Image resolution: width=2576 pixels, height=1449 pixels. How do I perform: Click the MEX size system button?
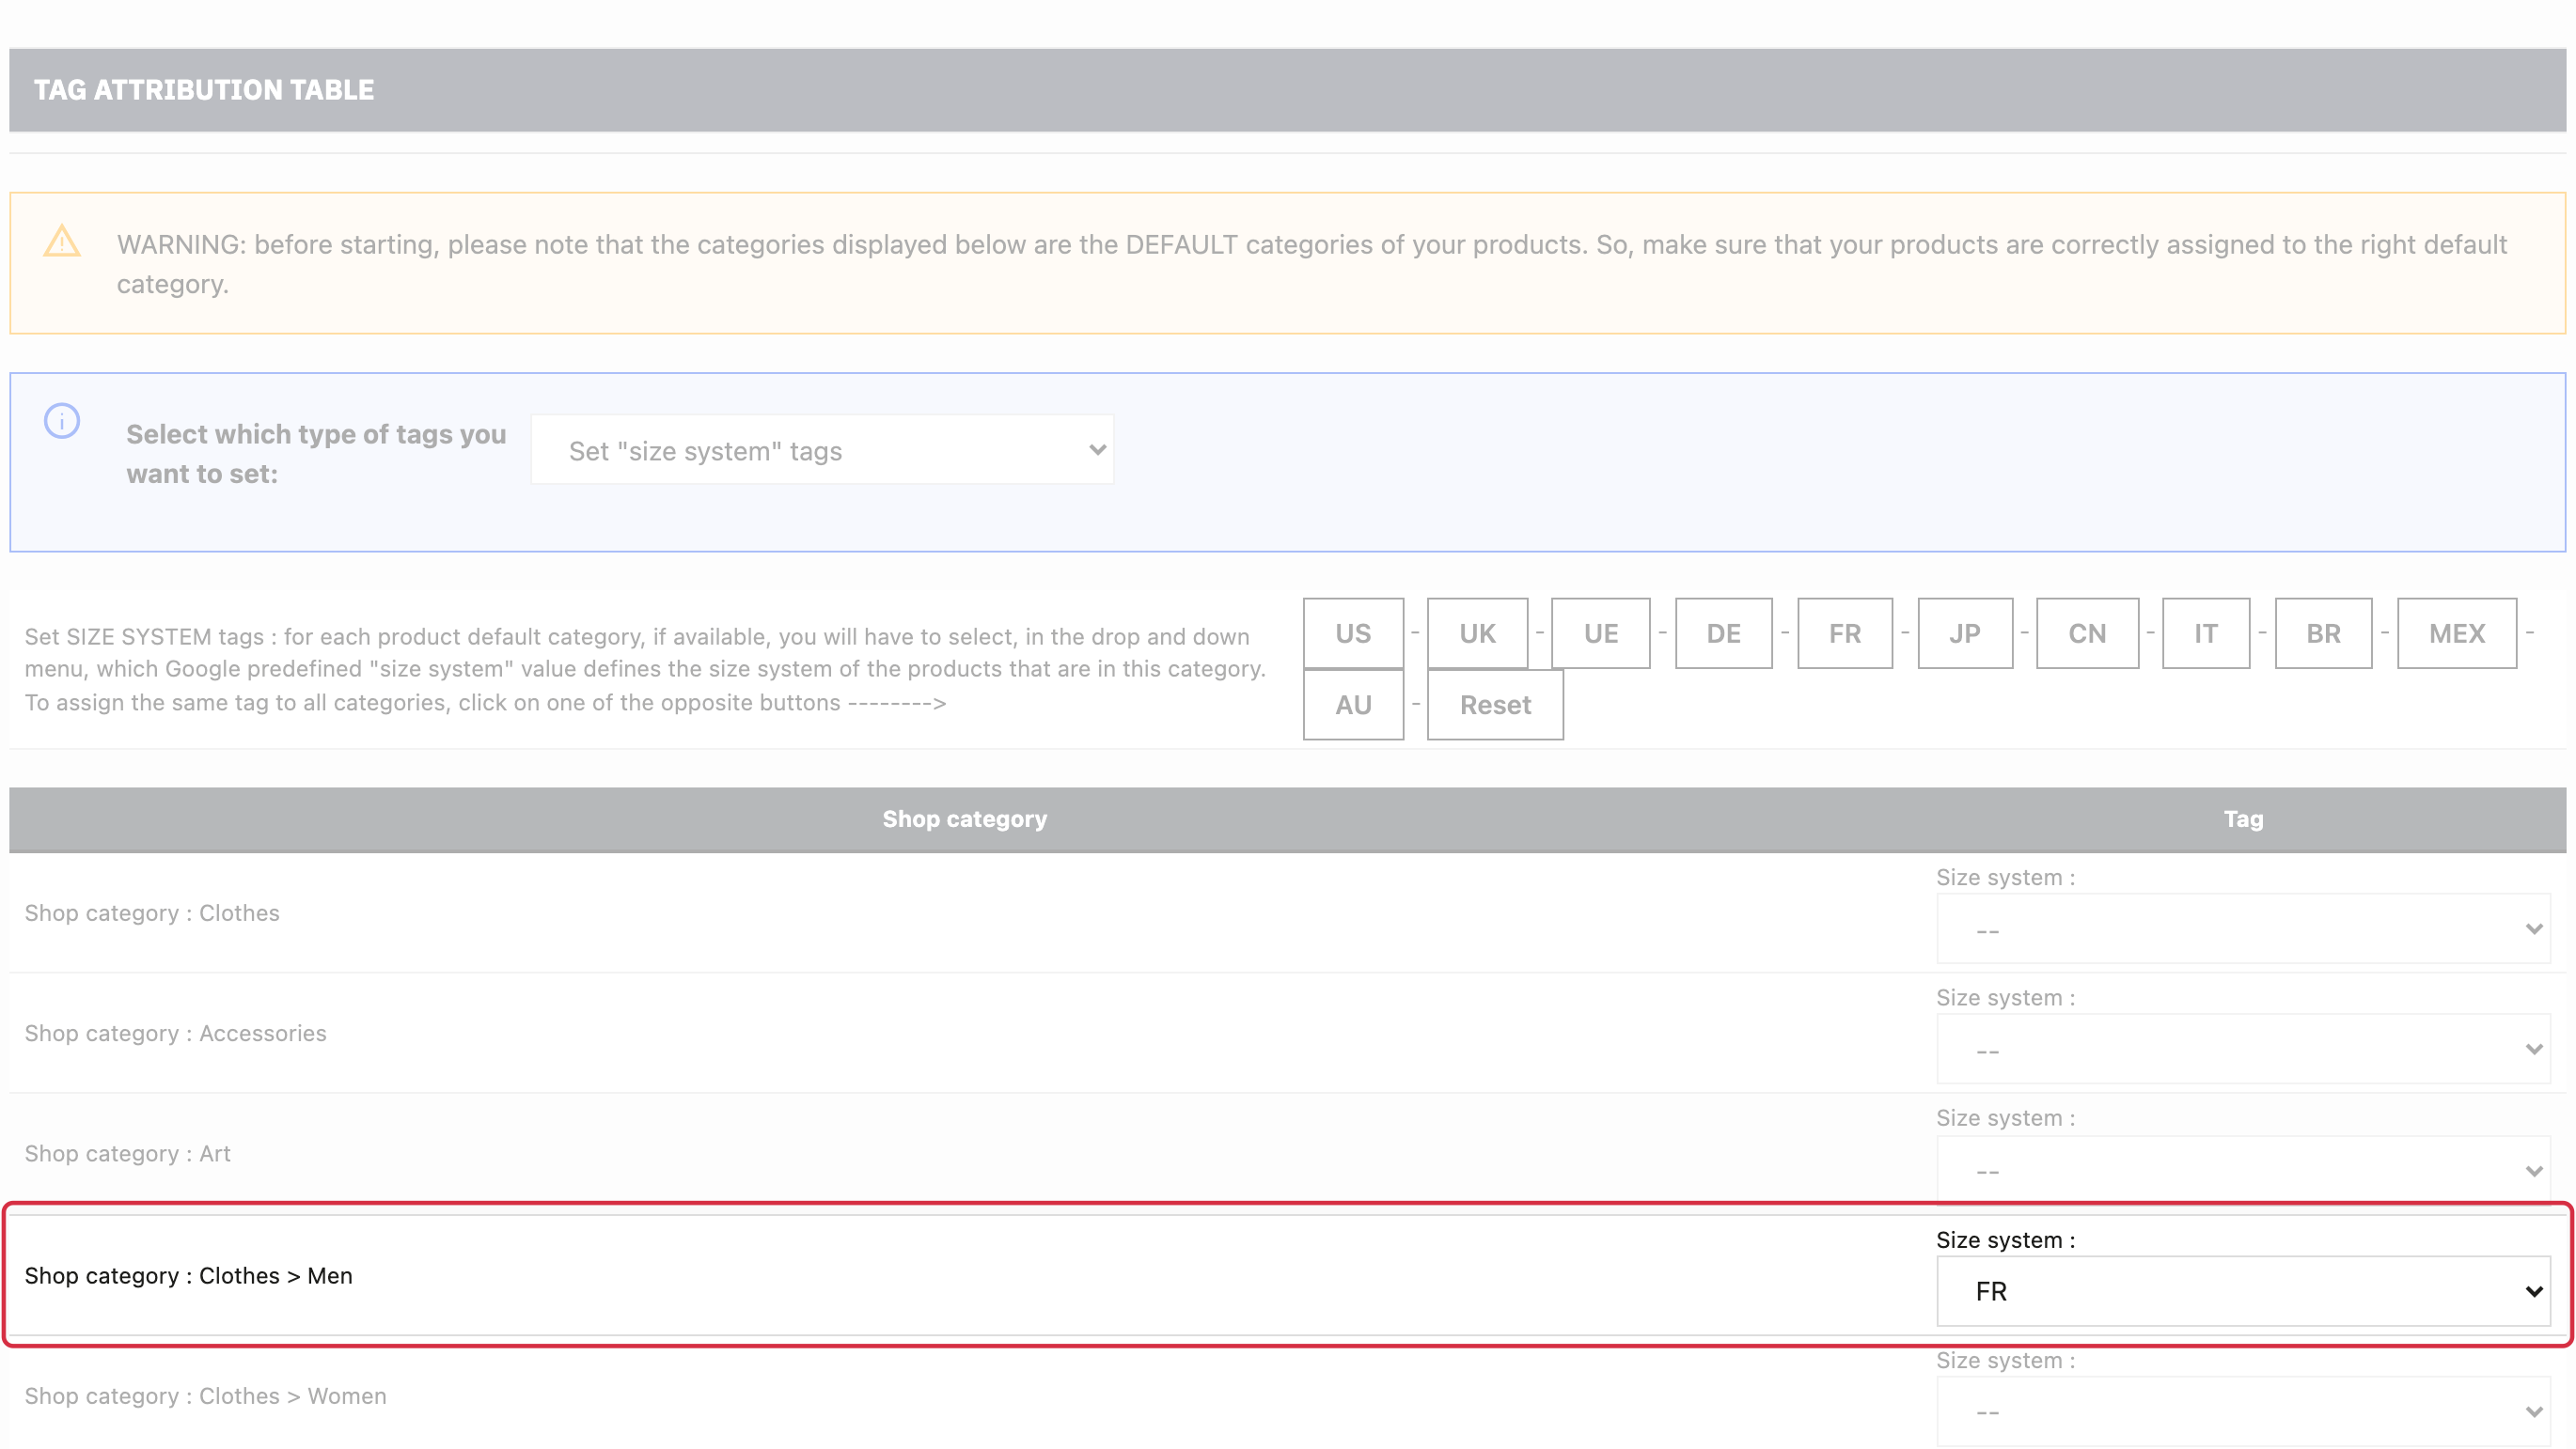(2457, 633)
